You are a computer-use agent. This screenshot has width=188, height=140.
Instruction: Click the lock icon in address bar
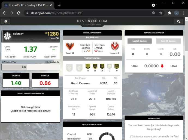click(x=28, y=13)
